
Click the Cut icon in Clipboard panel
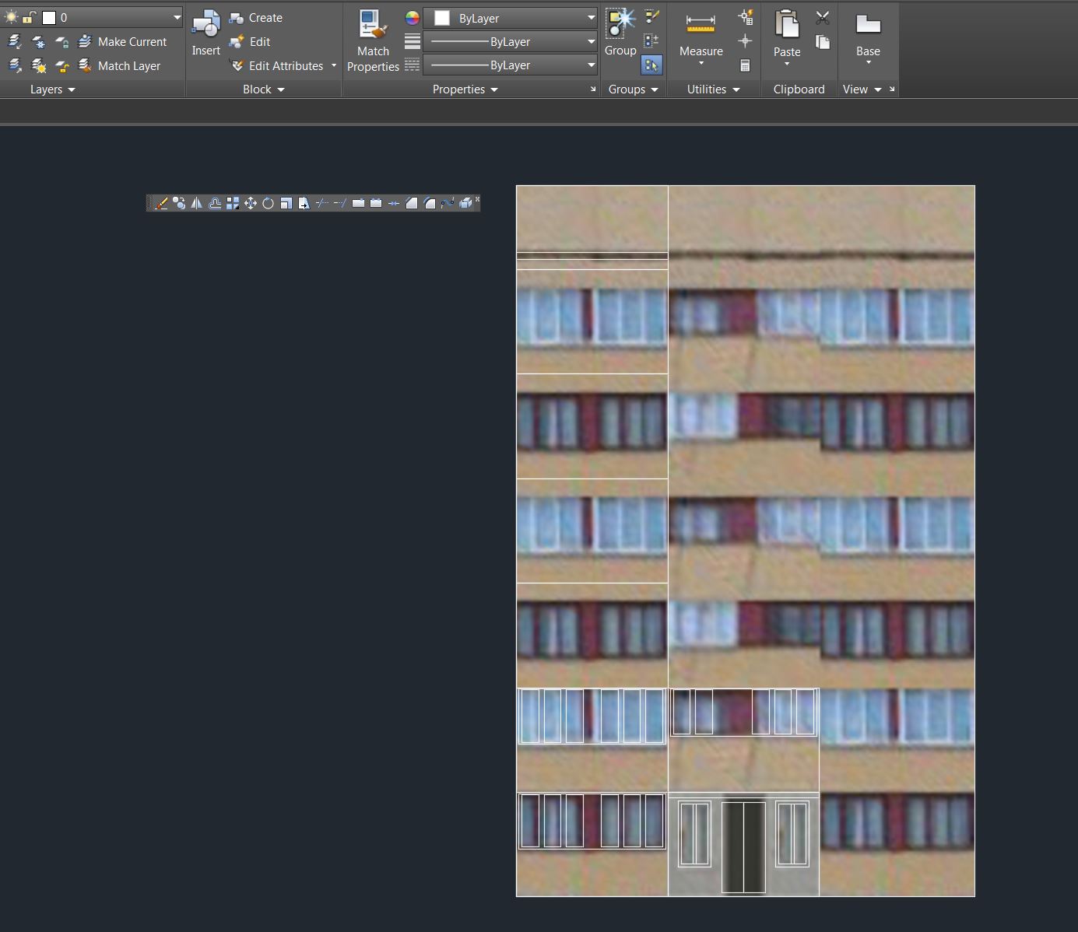822,17
